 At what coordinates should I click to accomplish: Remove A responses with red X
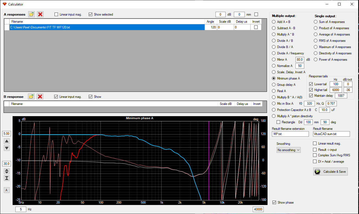pyautogui.click(x=40, y=14)
